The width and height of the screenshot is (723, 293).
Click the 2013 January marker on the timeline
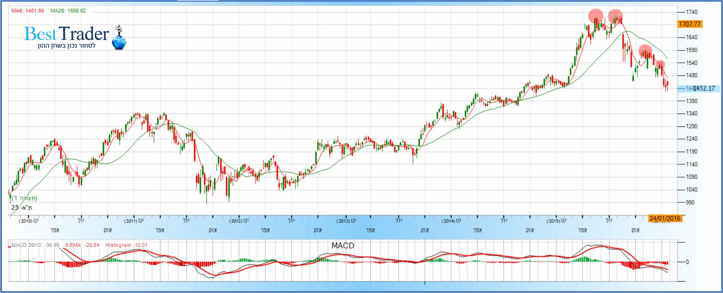pyautogui.click(x=346, y=221)
